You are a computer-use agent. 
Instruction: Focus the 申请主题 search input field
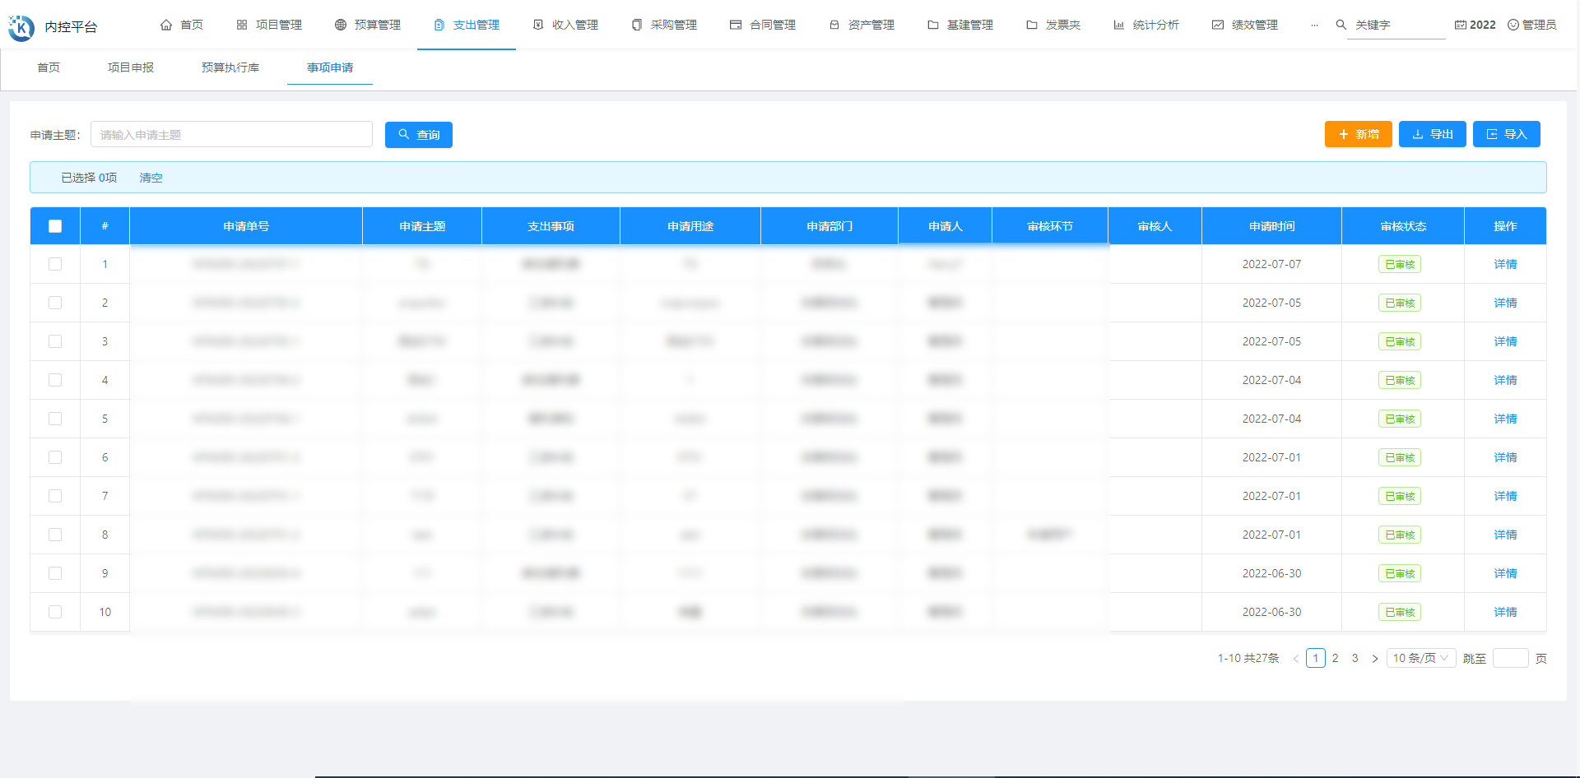tap(231, 135)
